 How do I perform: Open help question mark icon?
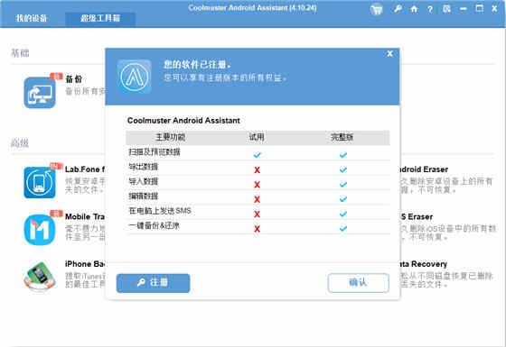click(x=430, y=9)
